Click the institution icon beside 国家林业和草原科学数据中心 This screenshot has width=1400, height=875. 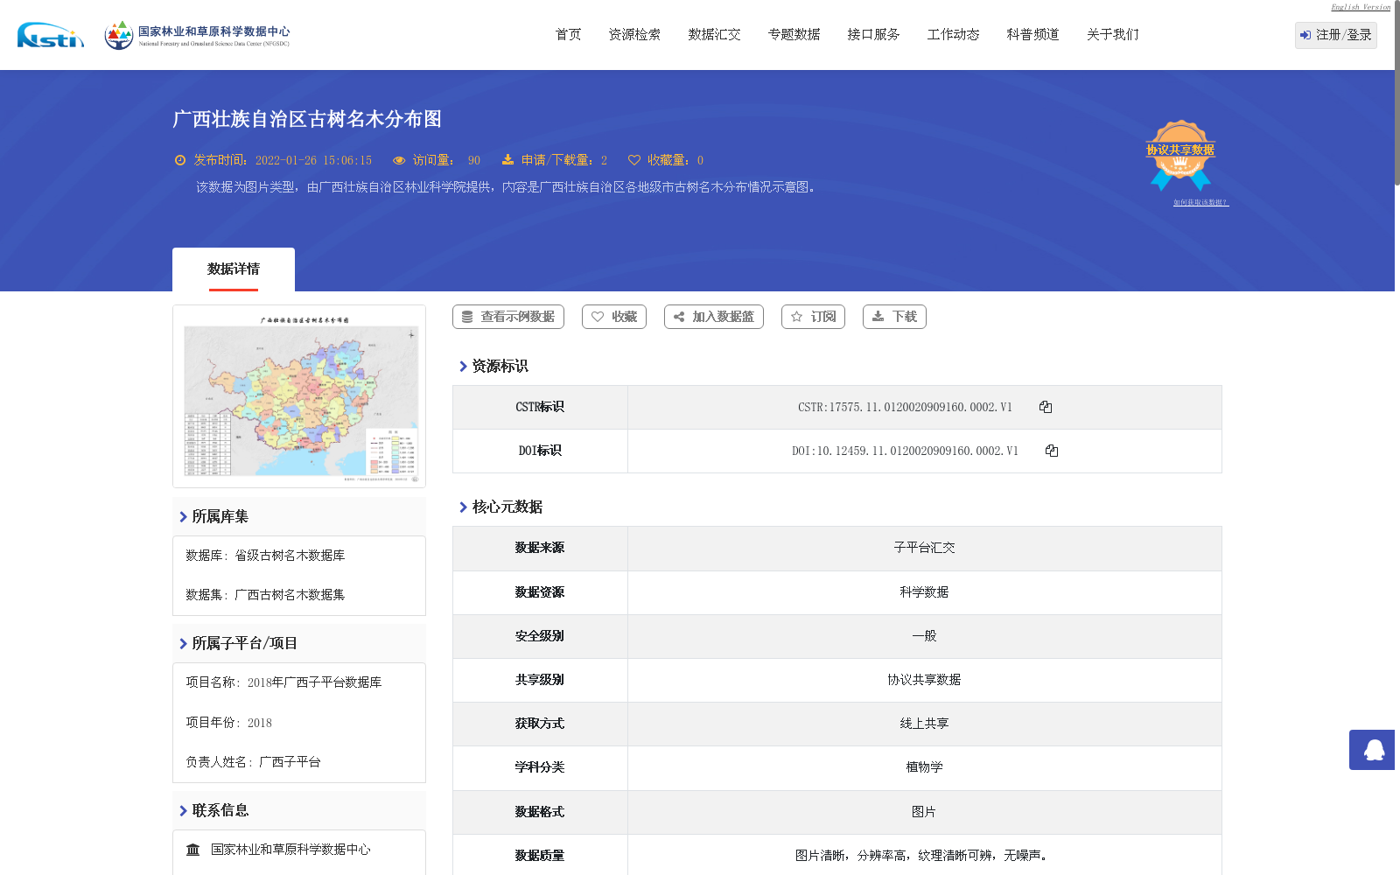[x=193, y=850]
